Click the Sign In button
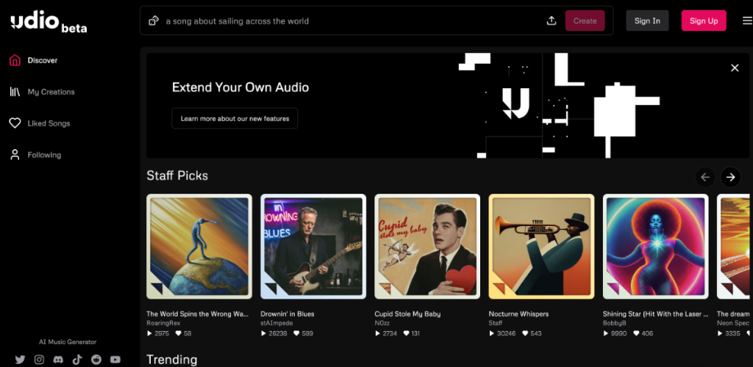Image resolution: width=753 pixels, height=367 pixels. coord(647,21)
